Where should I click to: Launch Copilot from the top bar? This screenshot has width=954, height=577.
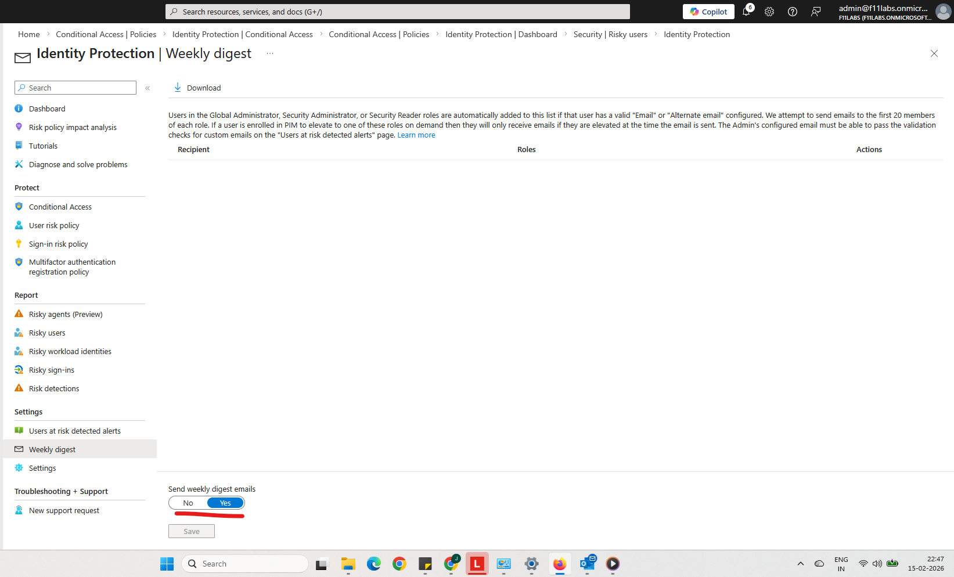tap(708, 12)
